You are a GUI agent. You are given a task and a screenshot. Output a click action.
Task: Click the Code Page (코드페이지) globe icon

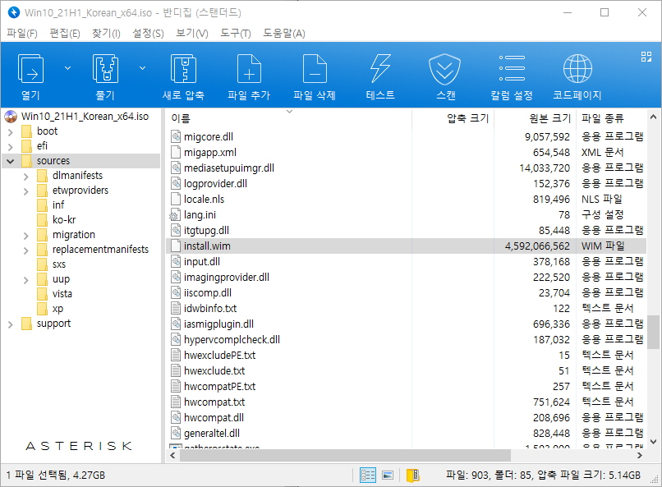(x=577, y=69)
